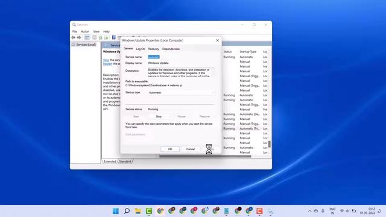Open the Startup type dropdown
Image resolution: width=386 pixels, height=217 pixels.
pos(182,93)
